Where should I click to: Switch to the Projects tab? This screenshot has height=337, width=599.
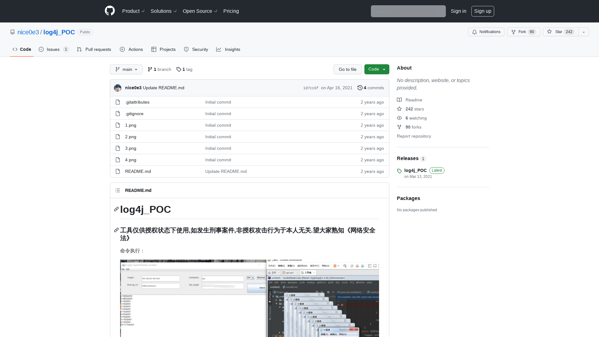163,49
